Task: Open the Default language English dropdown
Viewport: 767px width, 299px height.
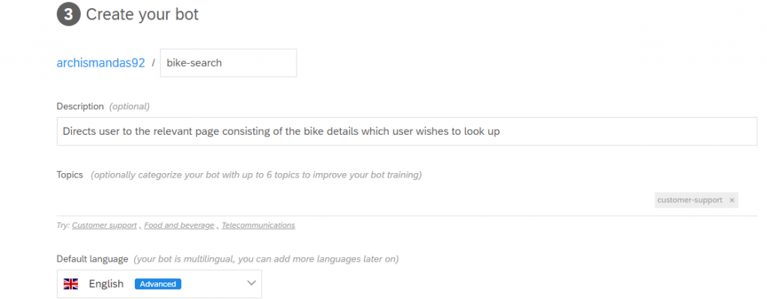Action: [160, 284]
